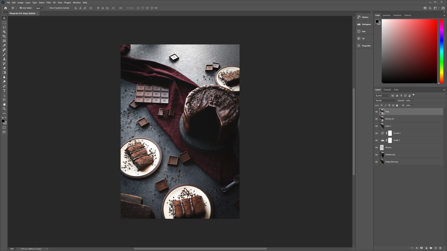The image size is (447, 251).
Task: Open the Auto-Select Layer dropdown
Action: [39, 8]
